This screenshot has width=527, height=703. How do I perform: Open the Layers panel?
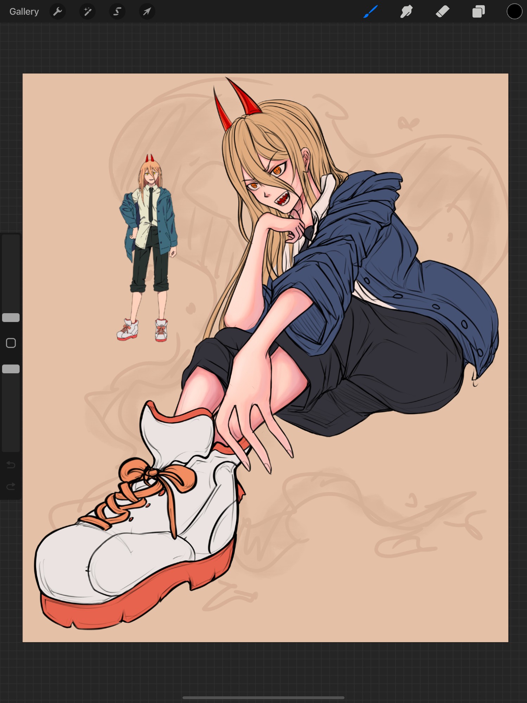coord(478,12)
